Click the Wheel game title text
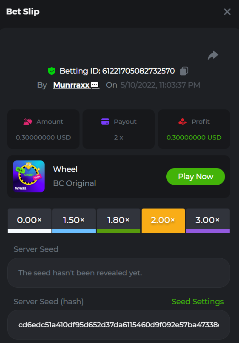 65,169
